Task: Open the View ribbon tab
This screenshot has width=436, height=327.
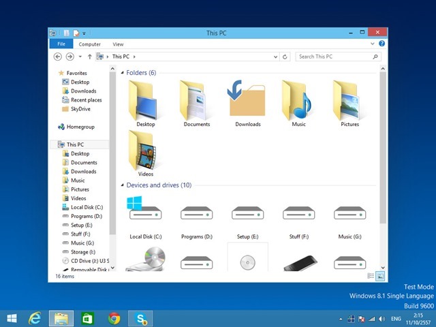Action: 118,44
